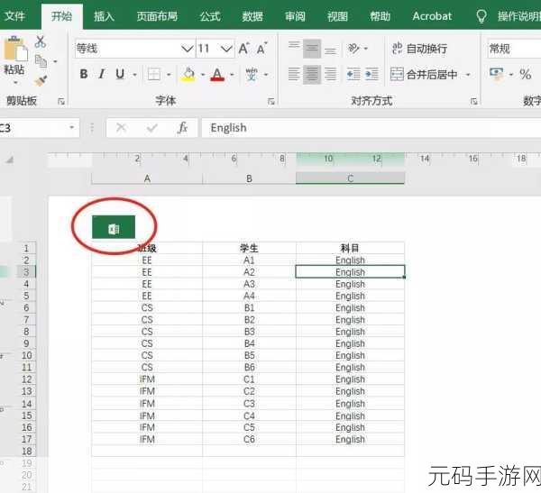Switch to the 插入 tab
Image resolution: width=541 pixels, height=493 pixels.
pos(104,16)
